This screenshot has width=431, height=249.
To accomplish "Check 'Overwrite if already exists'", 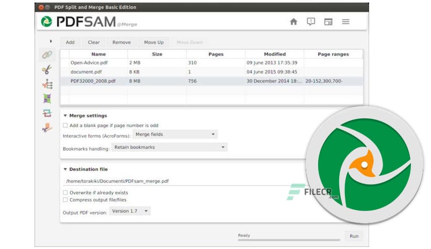I will click(65, 192).
